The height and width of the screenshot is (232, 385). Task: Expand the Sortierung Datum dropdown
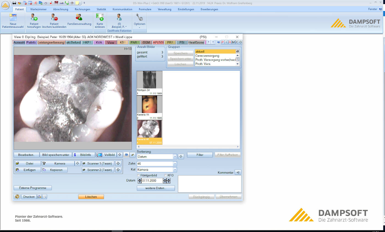tap(175, 157)
